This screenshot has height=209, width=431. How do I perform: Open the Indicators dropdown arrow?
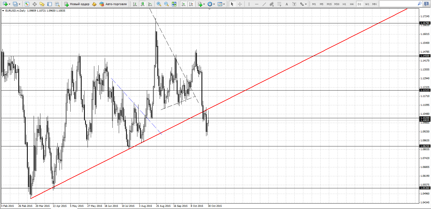click(x=204, y=4)
